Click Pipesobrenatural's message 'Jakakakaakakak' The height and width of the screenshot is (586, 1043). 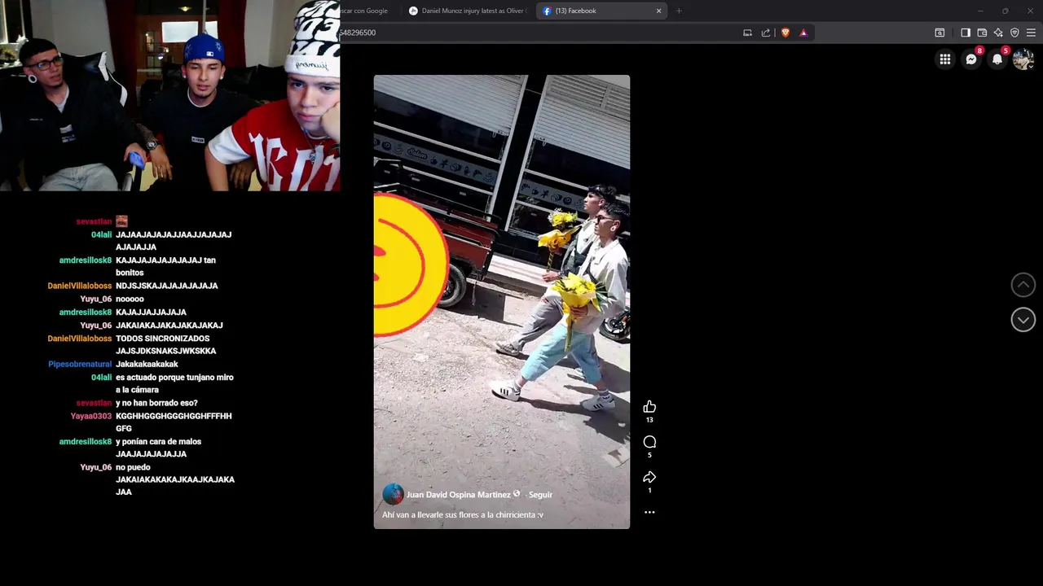pyautogui.click(x=147, y=365)
